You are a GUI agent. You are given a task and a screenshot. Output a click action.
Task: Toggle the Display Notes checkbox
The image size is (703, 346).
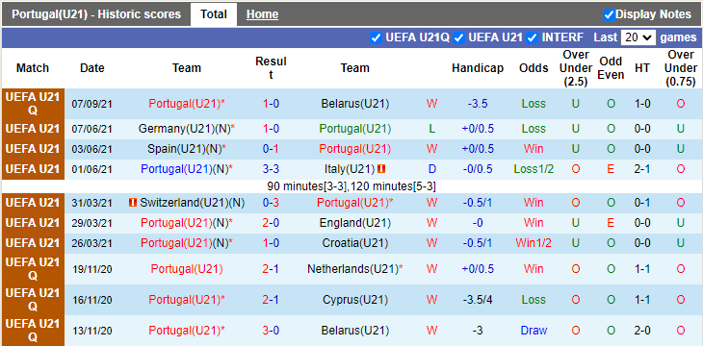[609, 14]
